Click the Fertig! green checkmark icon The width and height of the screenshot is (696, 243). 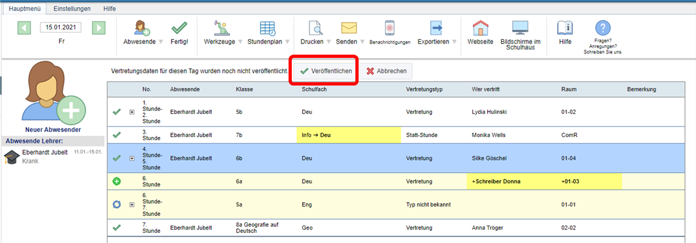coord(179,28)
